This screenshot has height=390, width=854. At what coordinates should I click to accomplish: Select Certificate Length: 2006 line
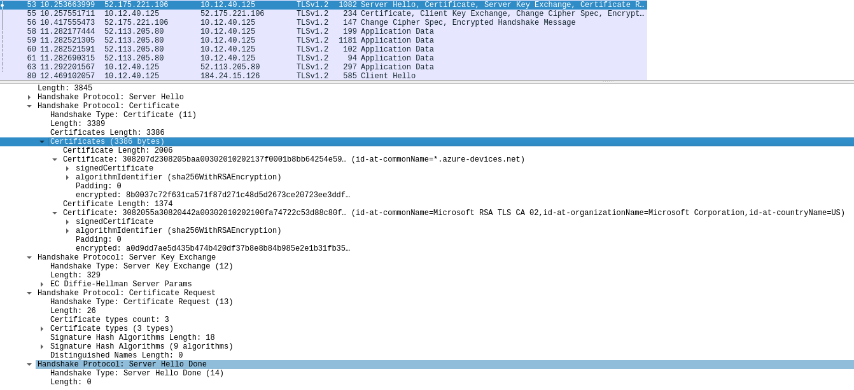[x=118, y=151]
